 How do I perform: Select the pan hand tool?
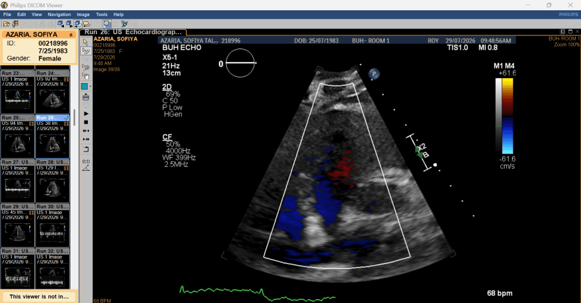coord(86,76)
